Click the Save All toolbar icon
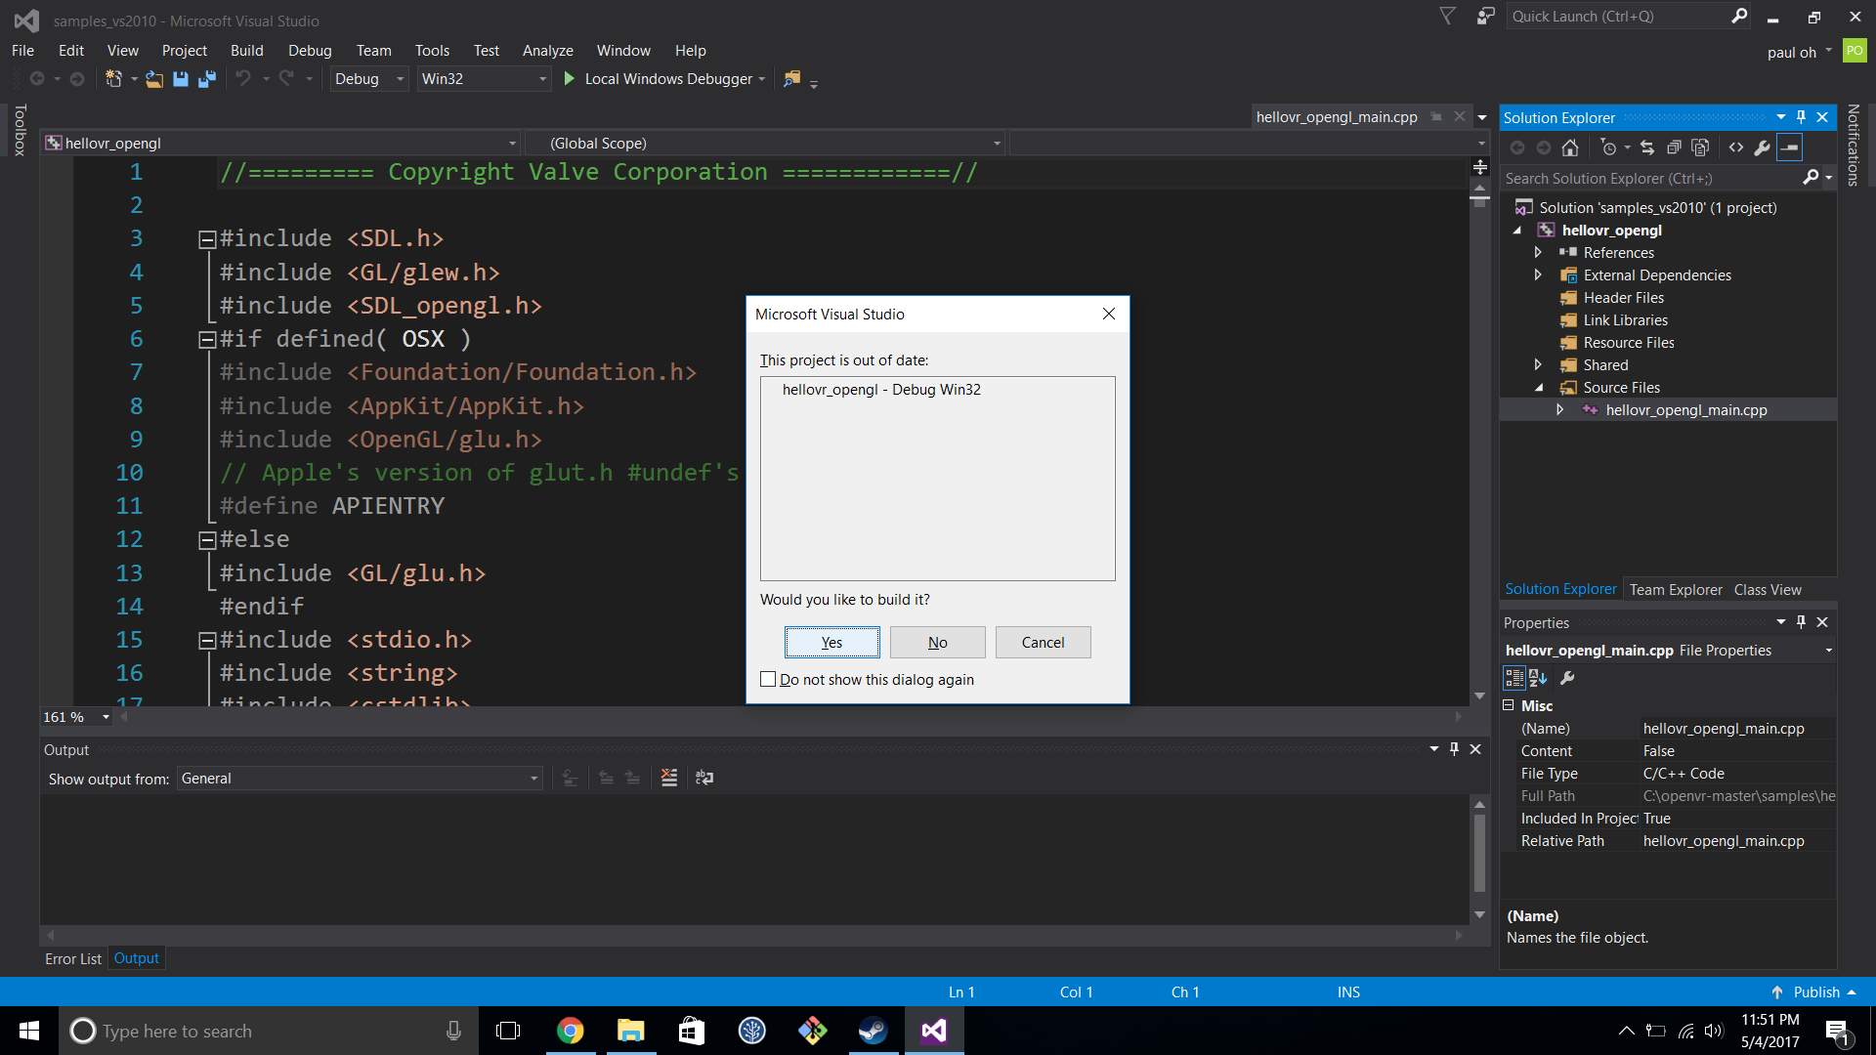1876x1055 pixels. (x=207, y=79)
